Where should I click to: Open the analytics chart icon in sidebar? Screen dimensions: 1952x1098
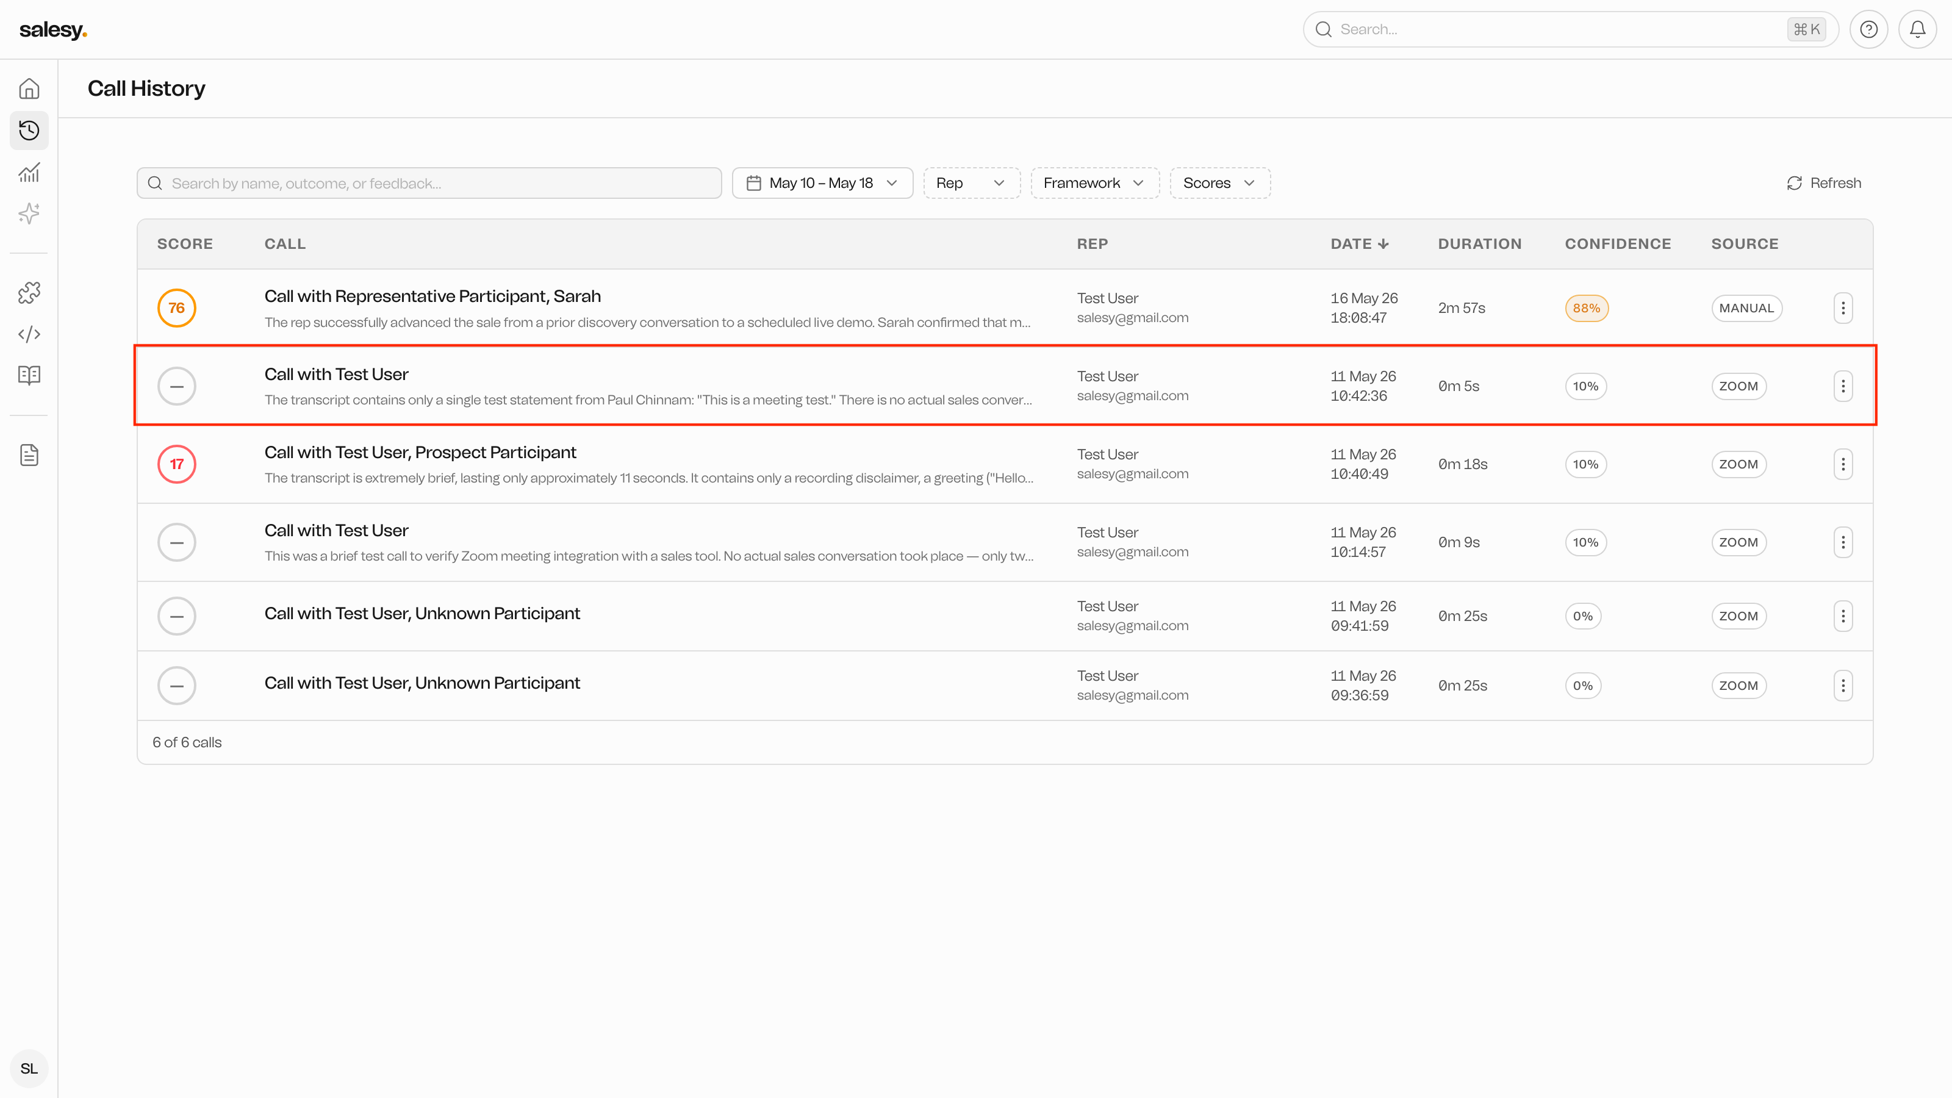(29, 173)
